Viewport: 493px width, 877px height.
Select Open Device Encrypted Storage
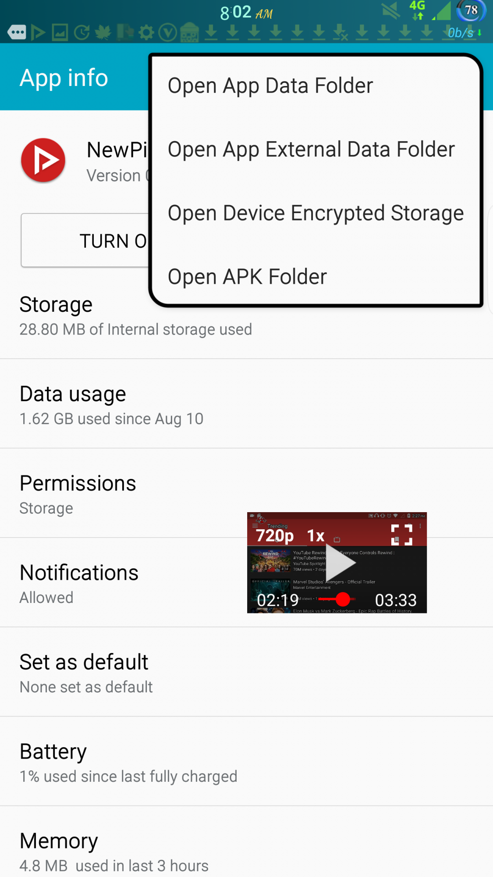pyautogui.click(x=316, y=213)
